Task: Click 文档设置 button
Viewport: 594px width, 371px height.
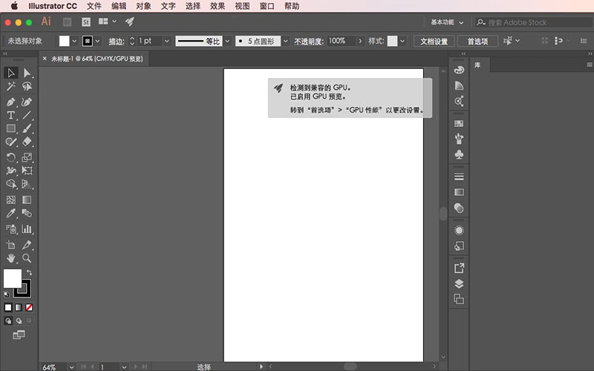Action: point(434,41)
